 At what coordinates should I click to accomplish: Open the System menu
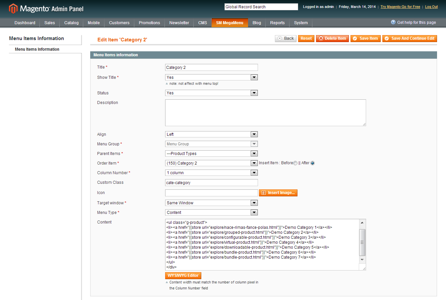(x=301, y=23)
